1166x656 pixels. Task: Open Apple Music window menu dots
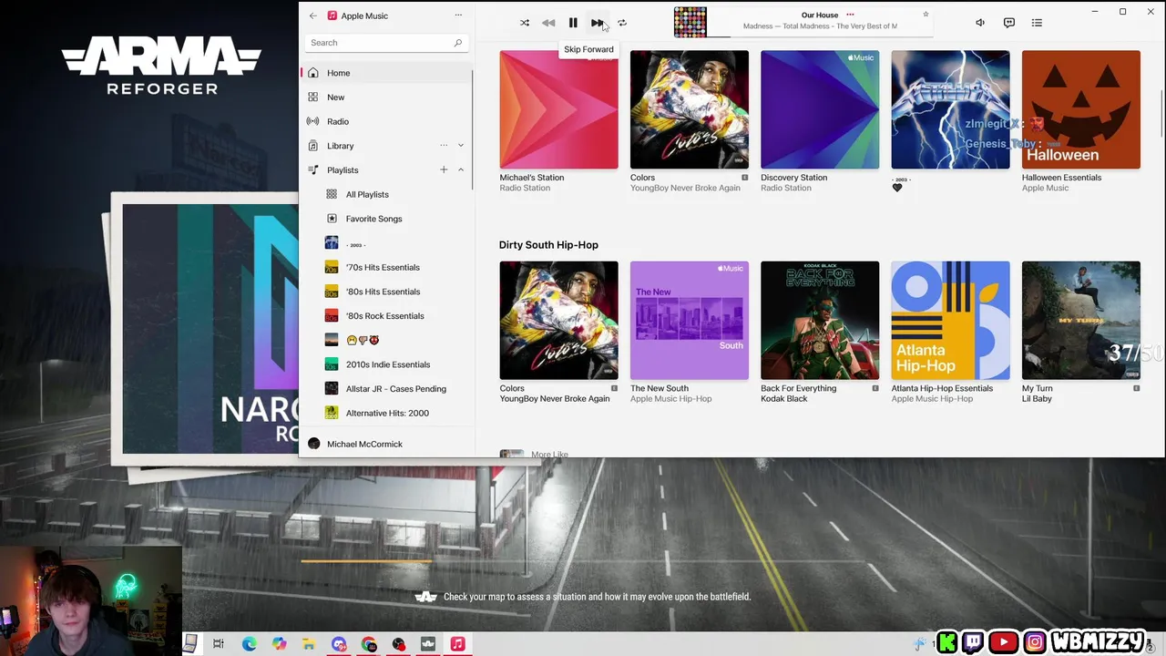[458, 15]
